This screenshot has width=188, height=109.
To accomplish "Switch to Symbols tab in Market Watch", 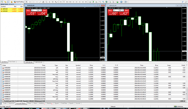I will tap(4, 62).
